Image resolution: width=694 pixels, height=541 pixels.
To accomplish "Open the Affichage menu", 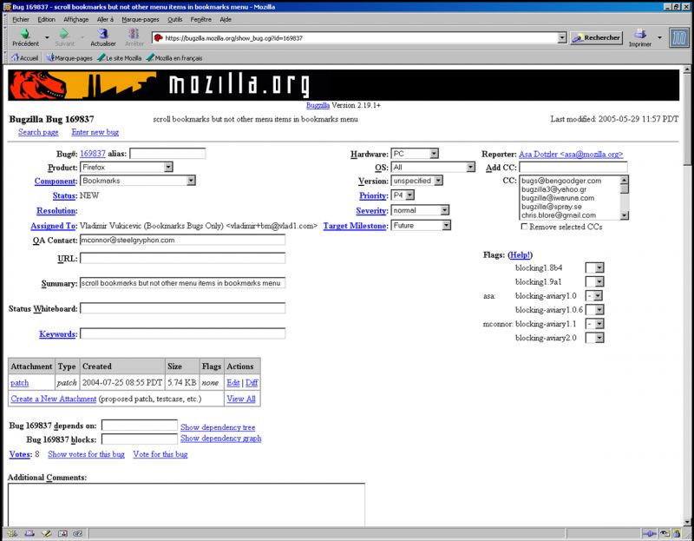I will (75, 18).
